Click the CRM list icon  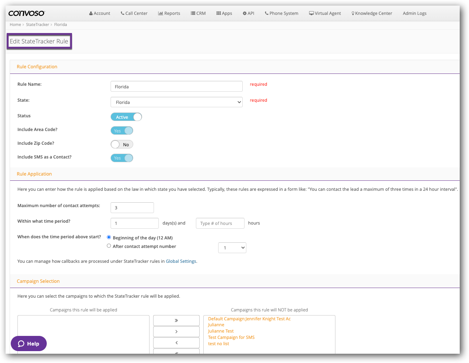coord(193,13)
